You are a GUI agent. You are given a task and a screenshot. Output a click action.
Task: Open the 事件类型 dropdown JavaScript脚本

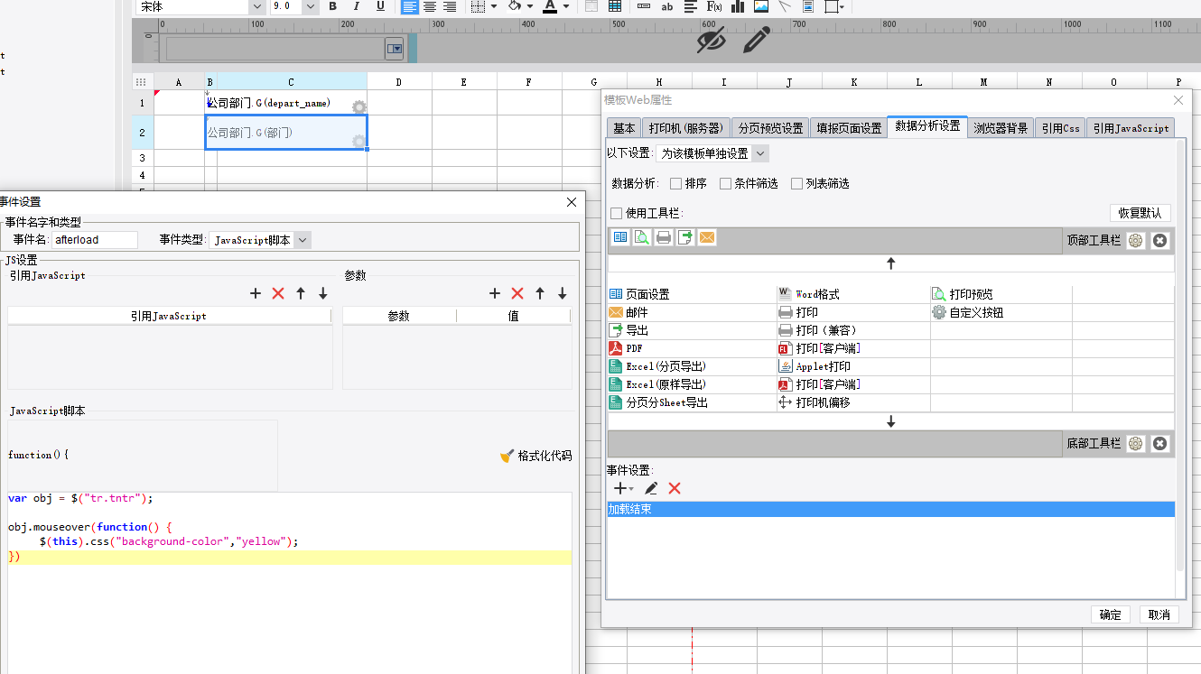pos(260,240)
